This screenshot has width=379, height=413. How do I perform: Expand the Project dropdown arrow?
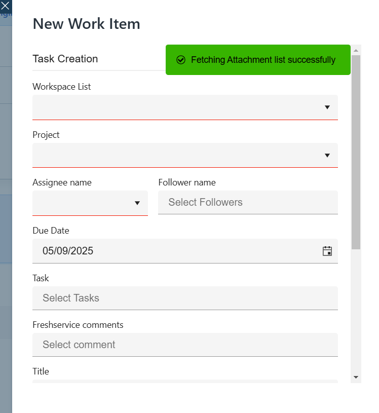click(327, 155)
